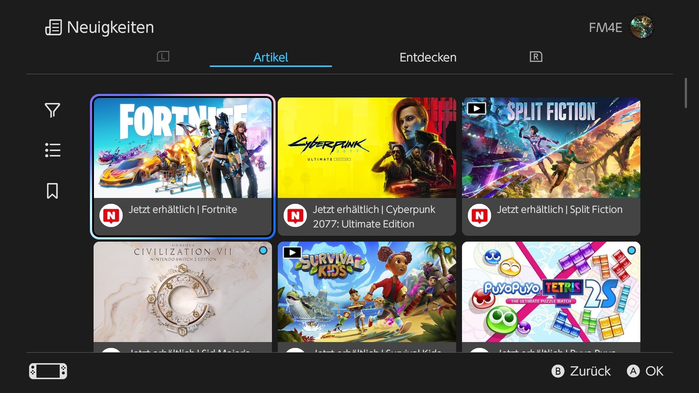The width and height of the screenshot is (699, 393).
Task: Click 'Jetzt erhältlich | Split Fiction' title
Action: [x=560, y=210]
